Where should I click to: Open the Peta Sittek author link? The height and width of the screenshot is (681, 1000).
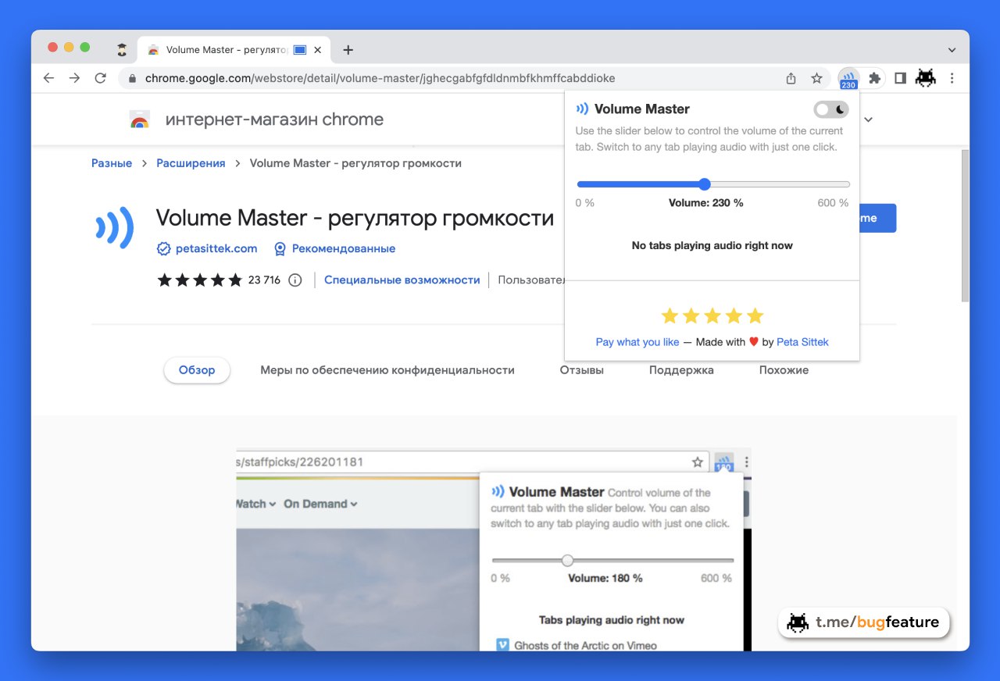click(x=802, y=342)
